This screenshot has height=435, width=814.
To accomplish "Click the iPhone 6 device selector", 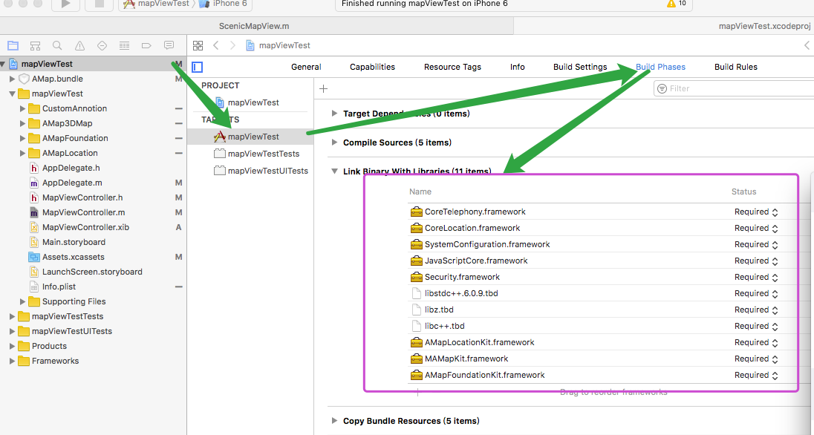I will (x=224, y=4).
